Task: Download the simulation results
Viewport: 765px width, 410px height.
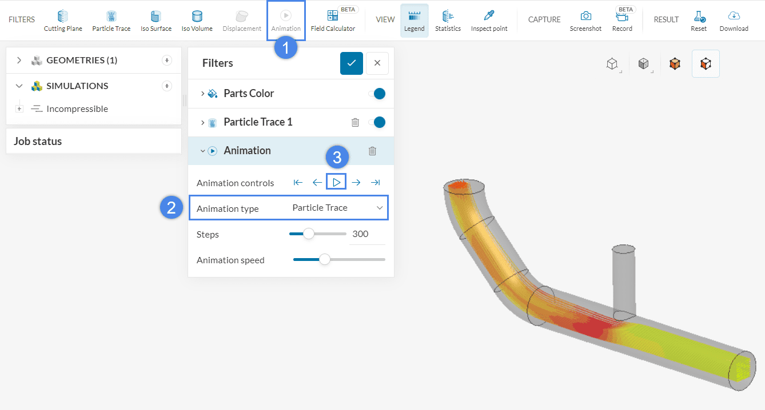Action: [734, 21]
